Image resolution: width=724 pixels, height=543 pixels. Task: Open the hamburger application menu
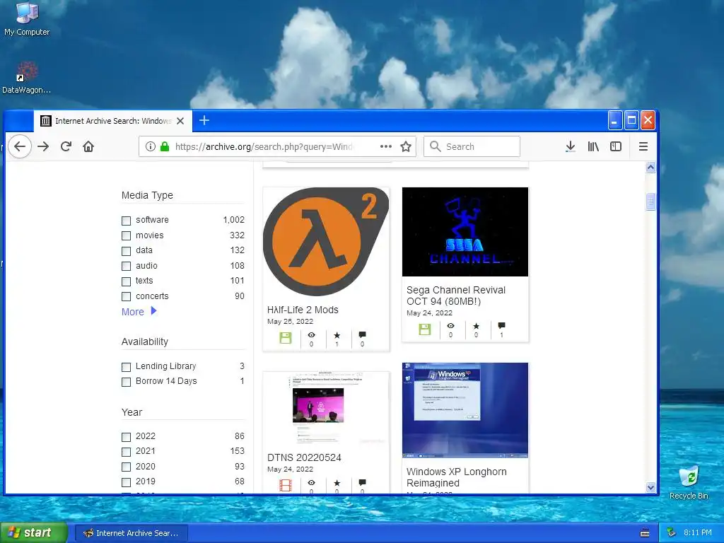coord(643,147)
